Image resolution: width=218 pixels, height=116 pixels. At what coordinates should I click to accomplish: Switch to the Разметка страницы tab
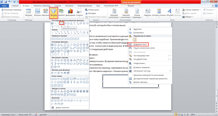click(x=42, y=6)
